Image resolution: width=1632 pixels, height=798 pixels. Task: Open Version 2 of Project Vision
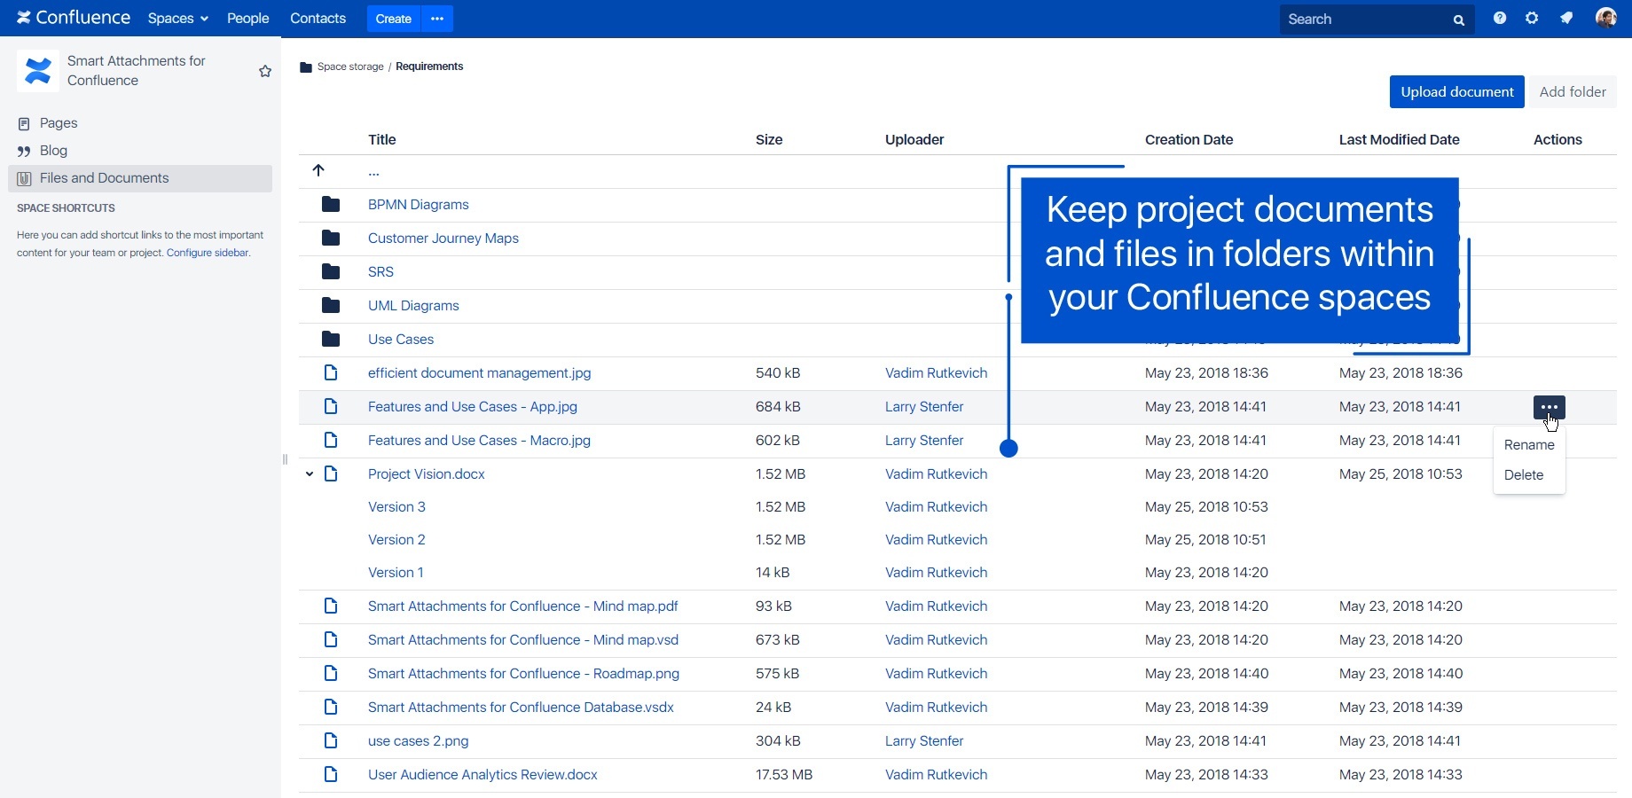396,540
